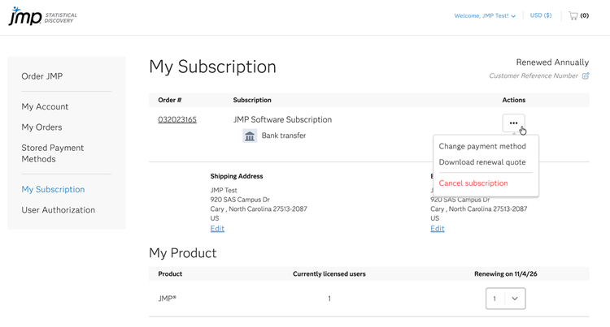Open User Authorization page

pyautogui.click(x=58, y=210)
